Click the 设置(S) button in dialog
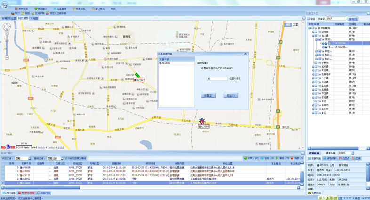The image size is (370, 200). tap(208, 95)
